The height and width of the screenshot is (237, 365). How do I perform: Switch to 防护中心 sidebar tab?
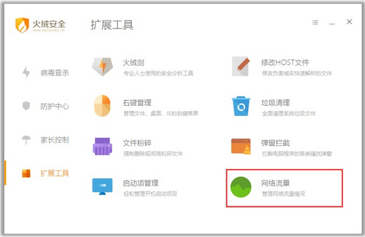point(46,106)
